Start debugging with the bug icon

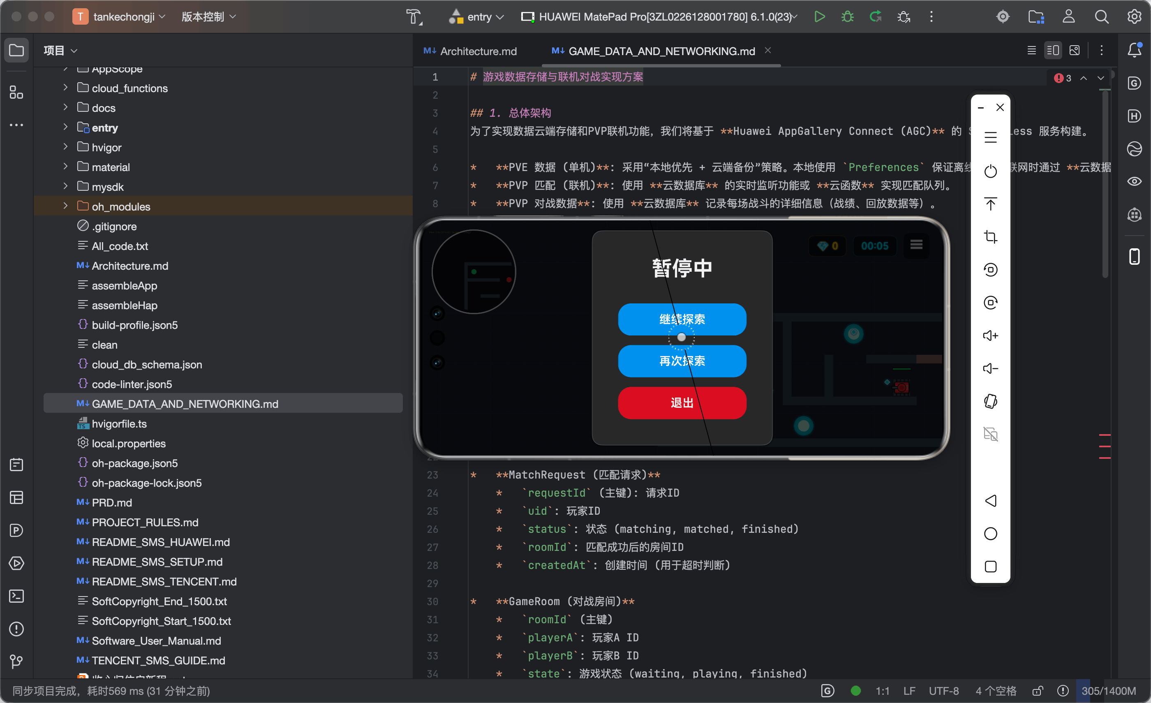point(847,17)
